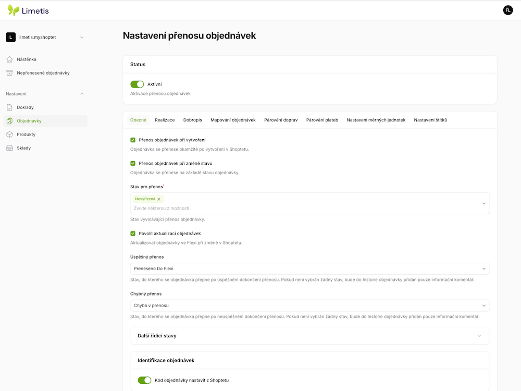
Task: Uncheck Přenos objednávek při vytvoření
Action: [133, 140]
